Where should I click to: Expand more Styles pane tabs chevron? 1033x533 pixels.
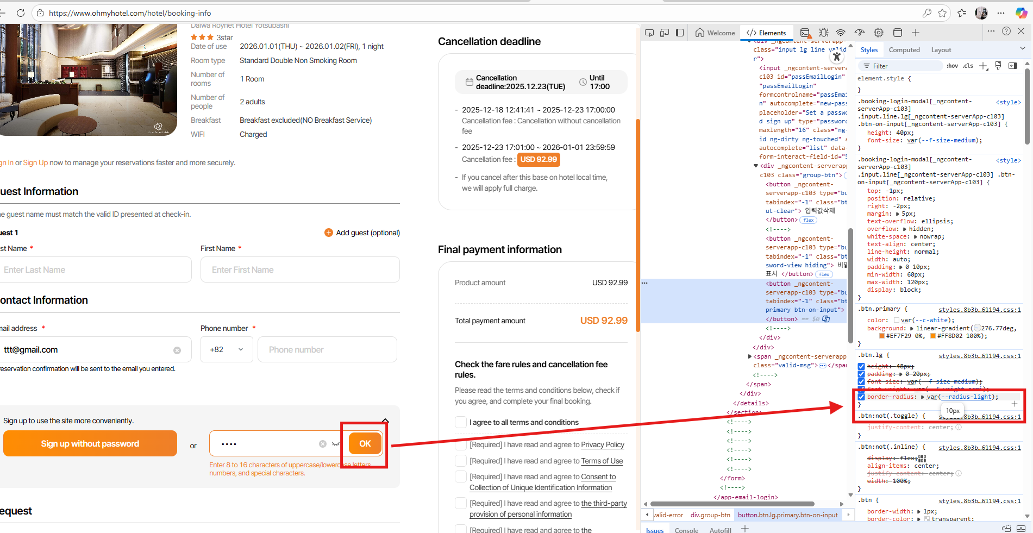tap(1022, 49)
